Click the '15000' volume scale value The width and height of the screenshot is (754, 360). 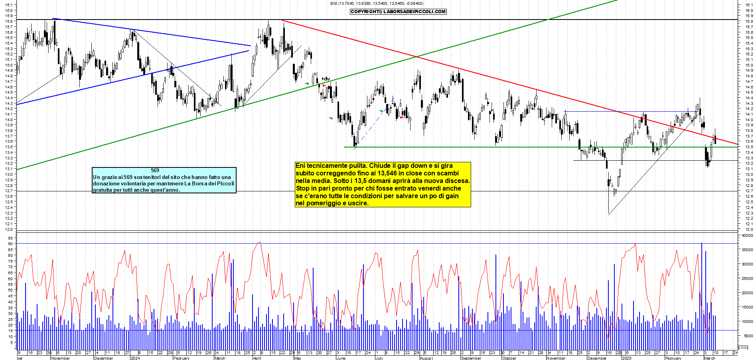click(x=747, y=307)
